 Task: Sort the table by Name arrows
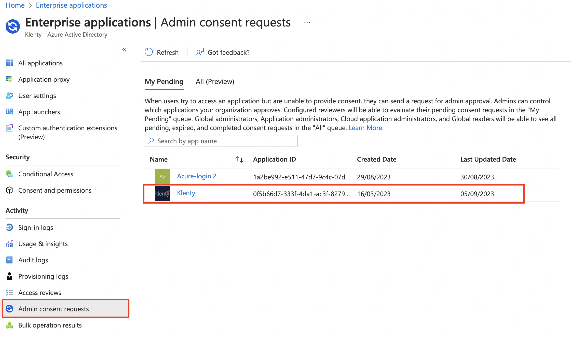239,159
